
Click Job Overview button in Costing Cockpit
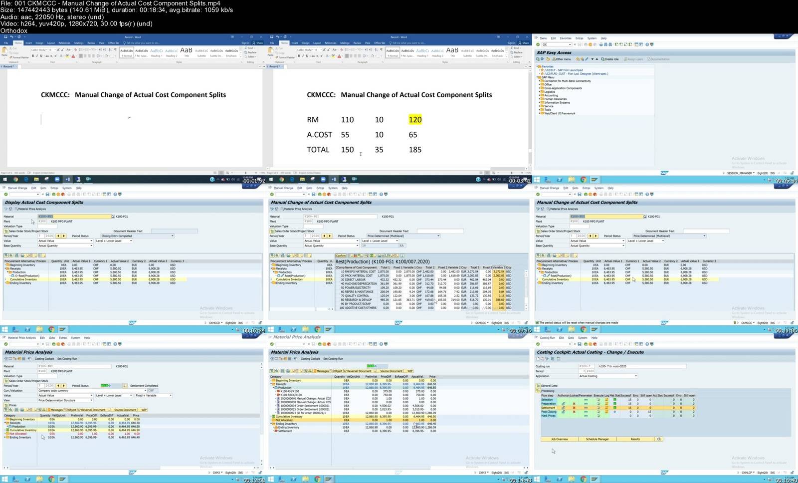coord(560,439)
